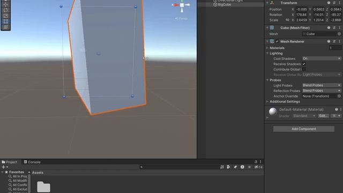The image size is (343, 193).
Task: Expand the Materials section
Action: point(267,48)
